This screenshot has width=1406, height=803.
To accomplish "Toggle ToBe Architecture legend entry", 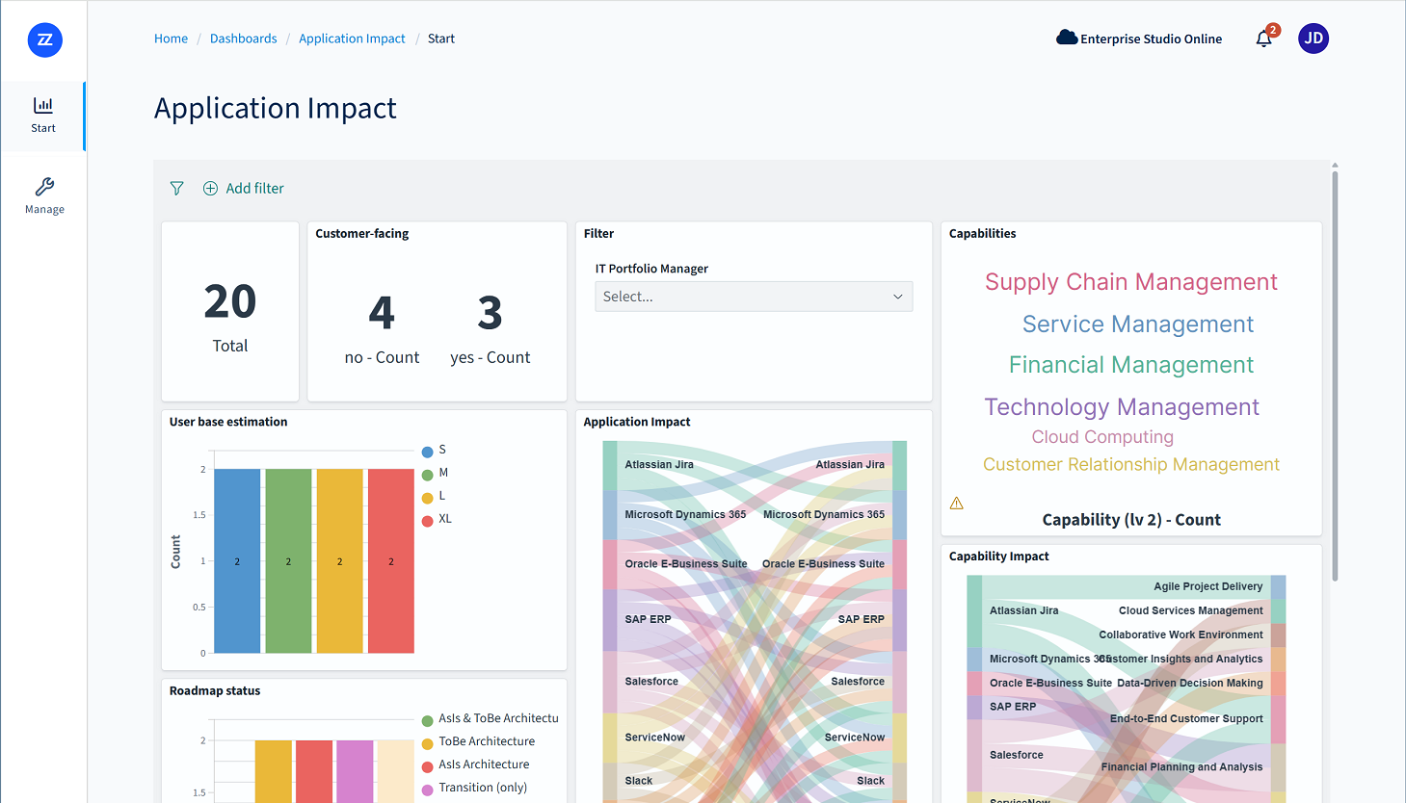I will 478,741.
